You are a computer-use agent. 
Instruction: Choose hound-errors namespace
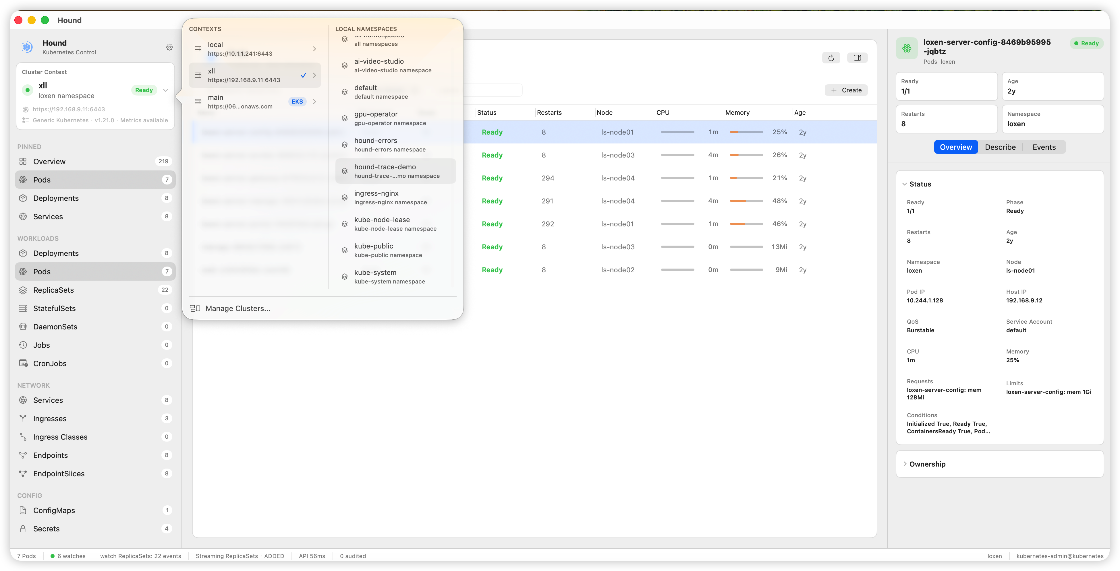pyautogui.click(x=395, y=145)
